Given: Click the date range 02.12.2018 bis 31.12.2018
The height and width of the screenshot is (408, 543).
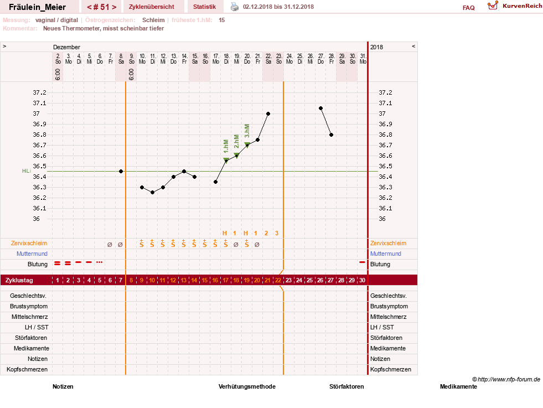Looking at the screenshot, I should [x=278, y=7].
